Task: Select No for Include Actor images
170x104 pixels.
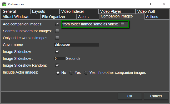Action: click(x=58, y=73)
